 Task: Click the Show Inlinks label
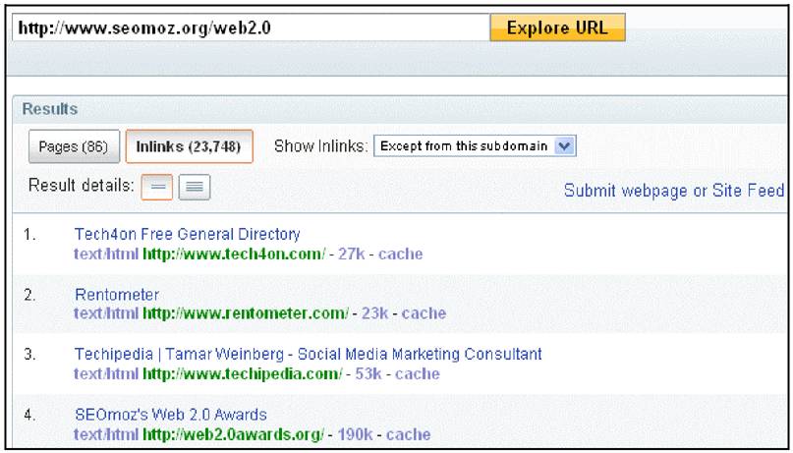tap(320, 146)
